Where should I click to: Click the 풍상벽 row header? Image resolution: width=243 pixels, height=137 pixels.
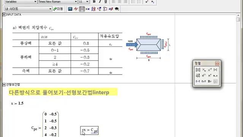26,43
